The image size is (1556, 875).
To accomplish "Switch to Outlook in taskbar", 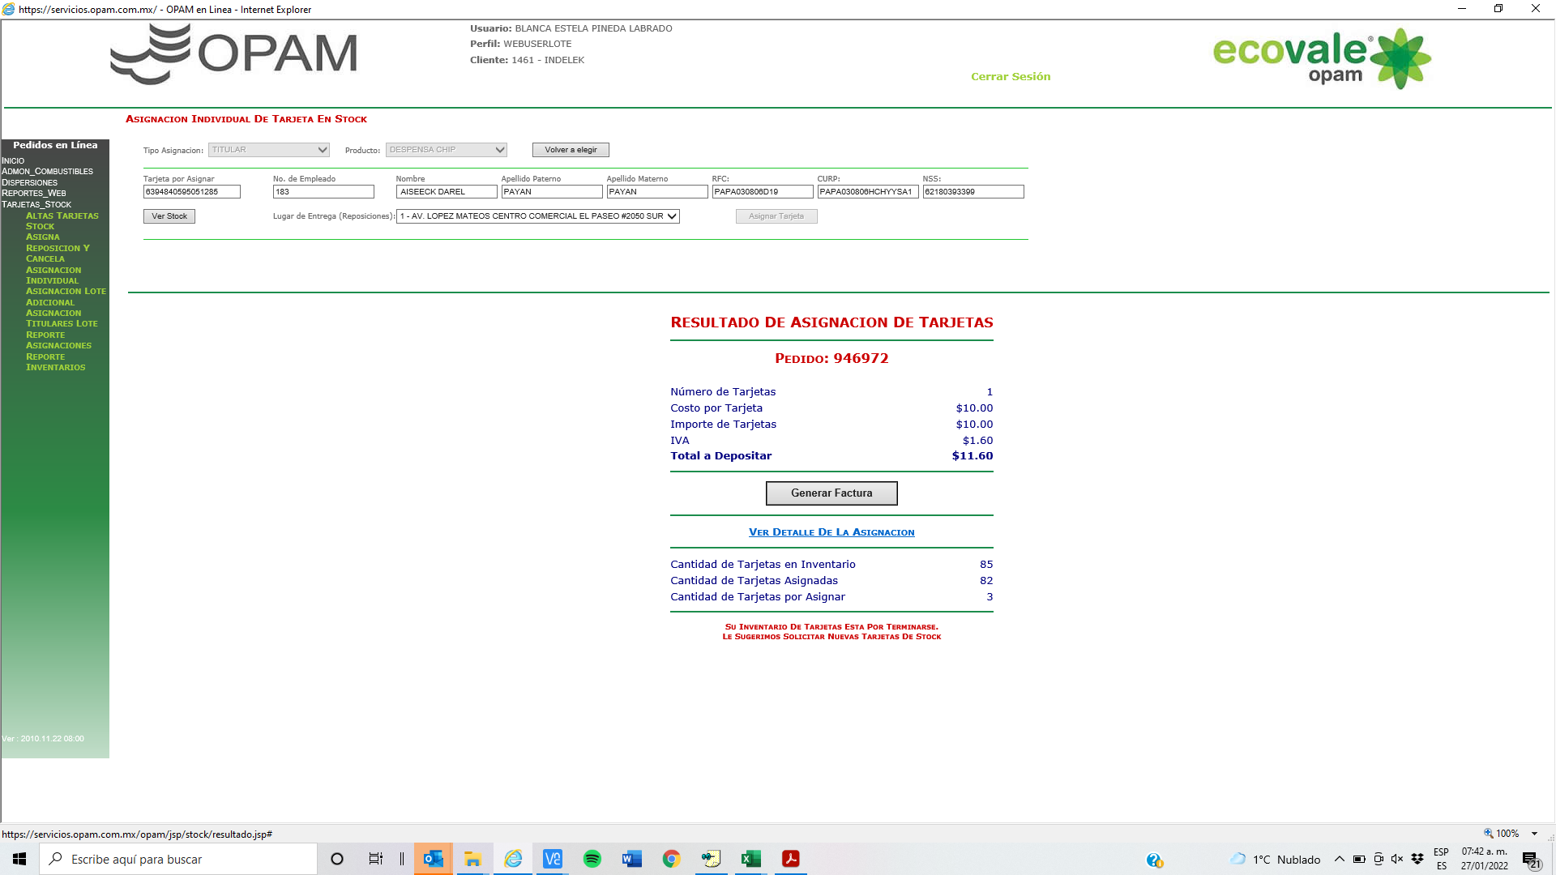I will pos(434,859).
